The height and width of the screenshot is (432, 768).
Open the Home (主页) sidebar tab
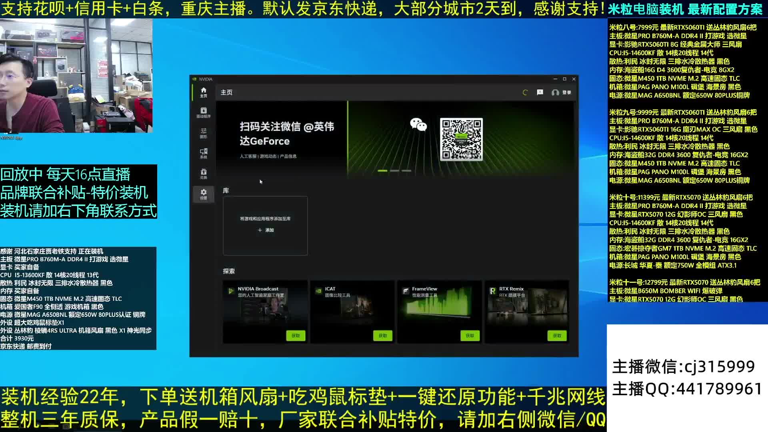[x=203, y=92]
